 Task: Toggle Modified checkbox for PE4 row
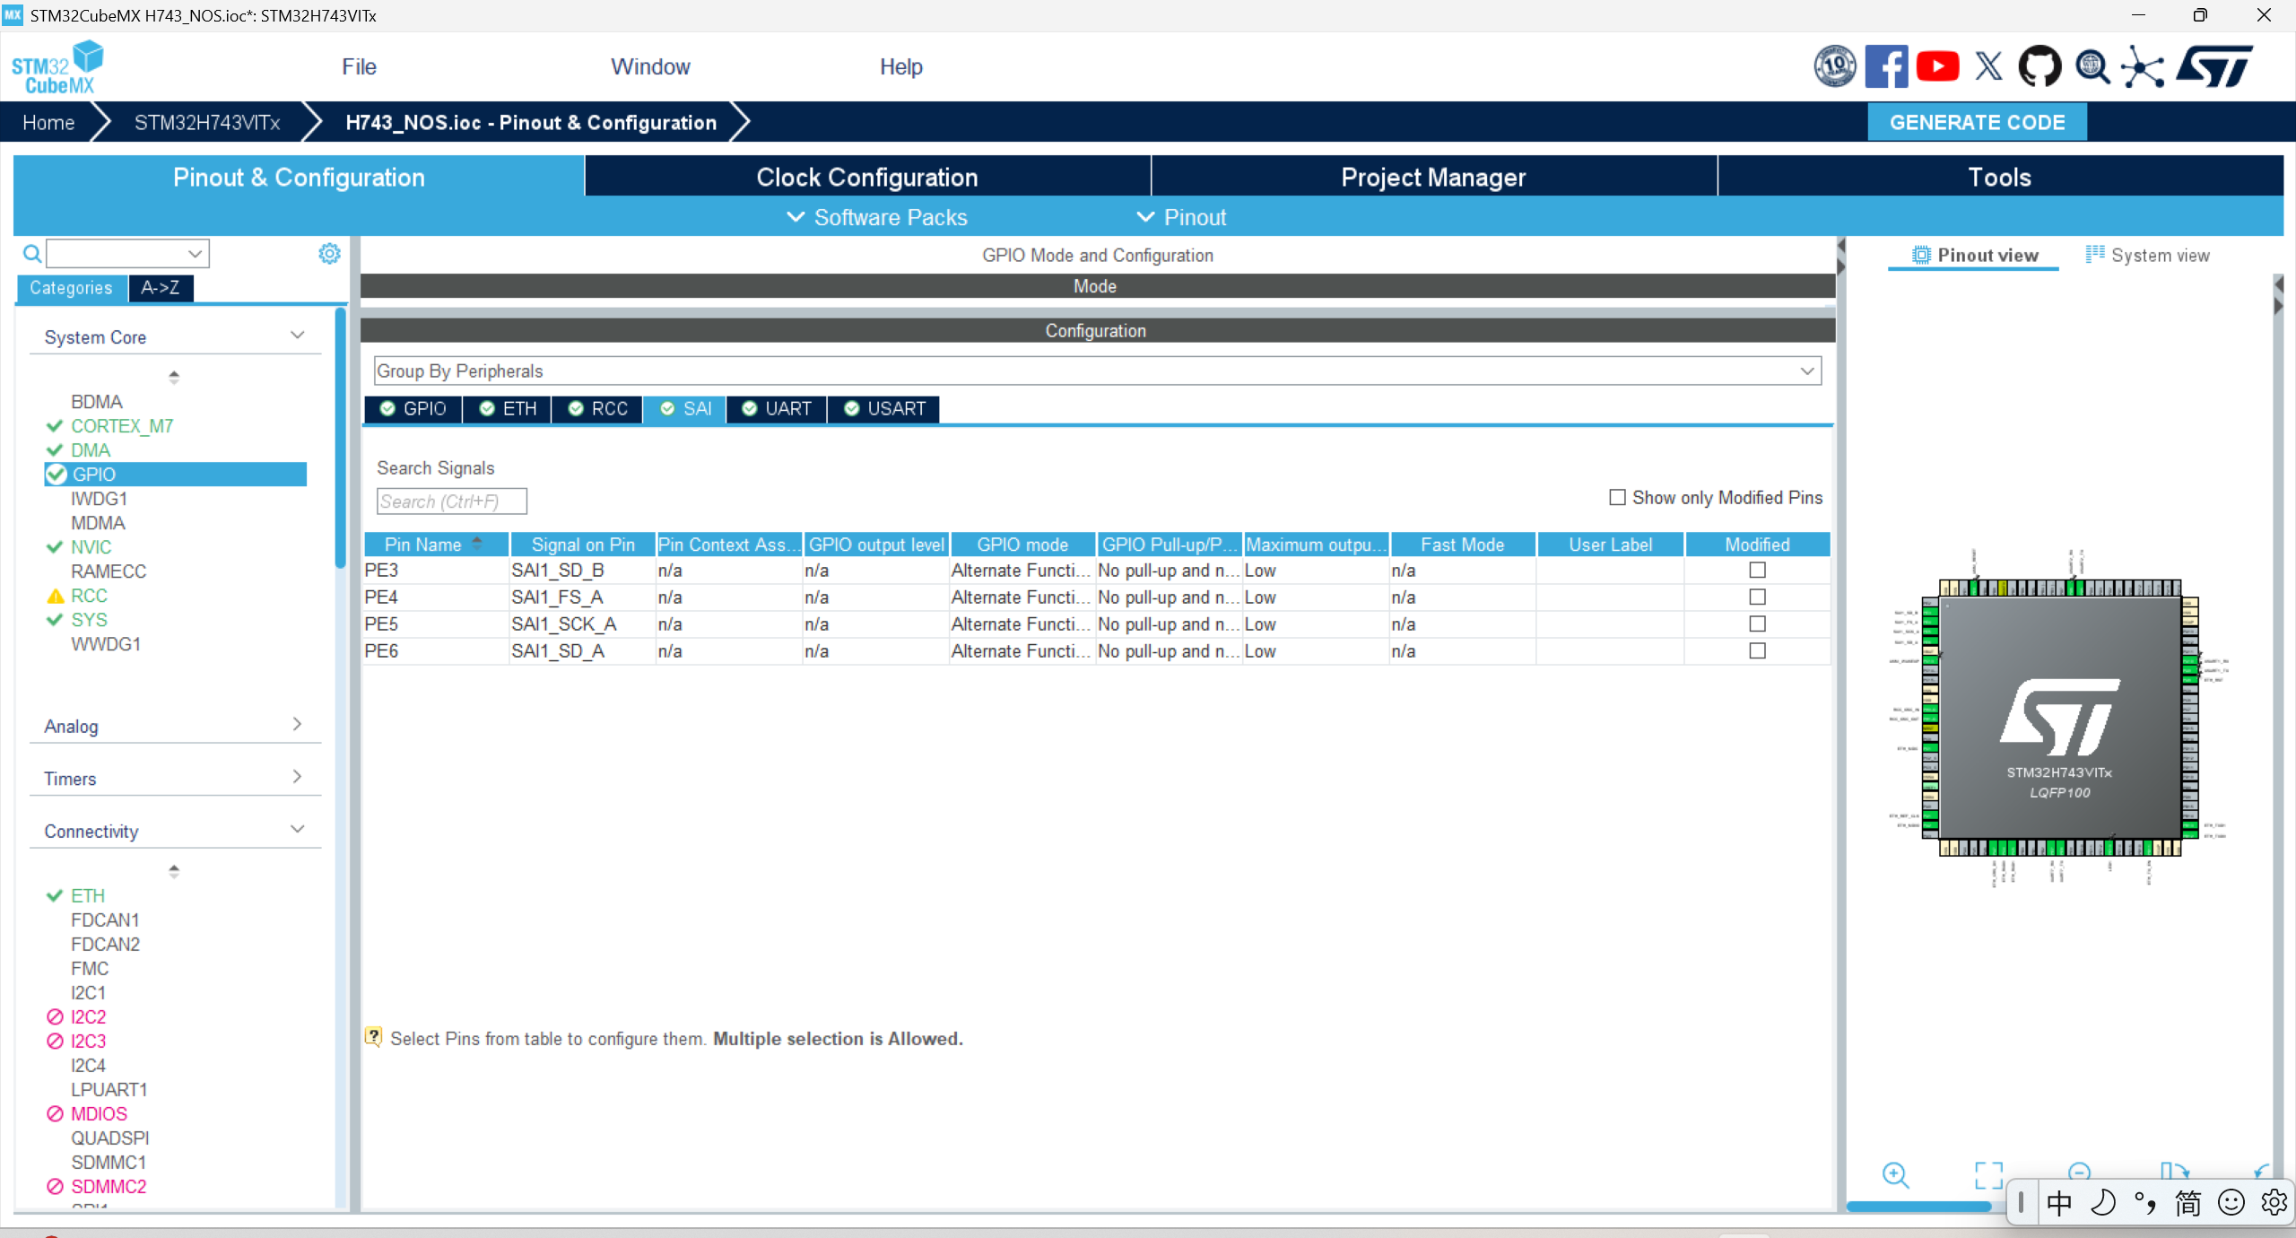pos(1757,597)
